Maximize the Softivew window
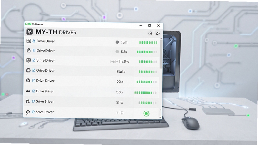The width and height of the screenshot is (258, 145). [x=149, y=25]
